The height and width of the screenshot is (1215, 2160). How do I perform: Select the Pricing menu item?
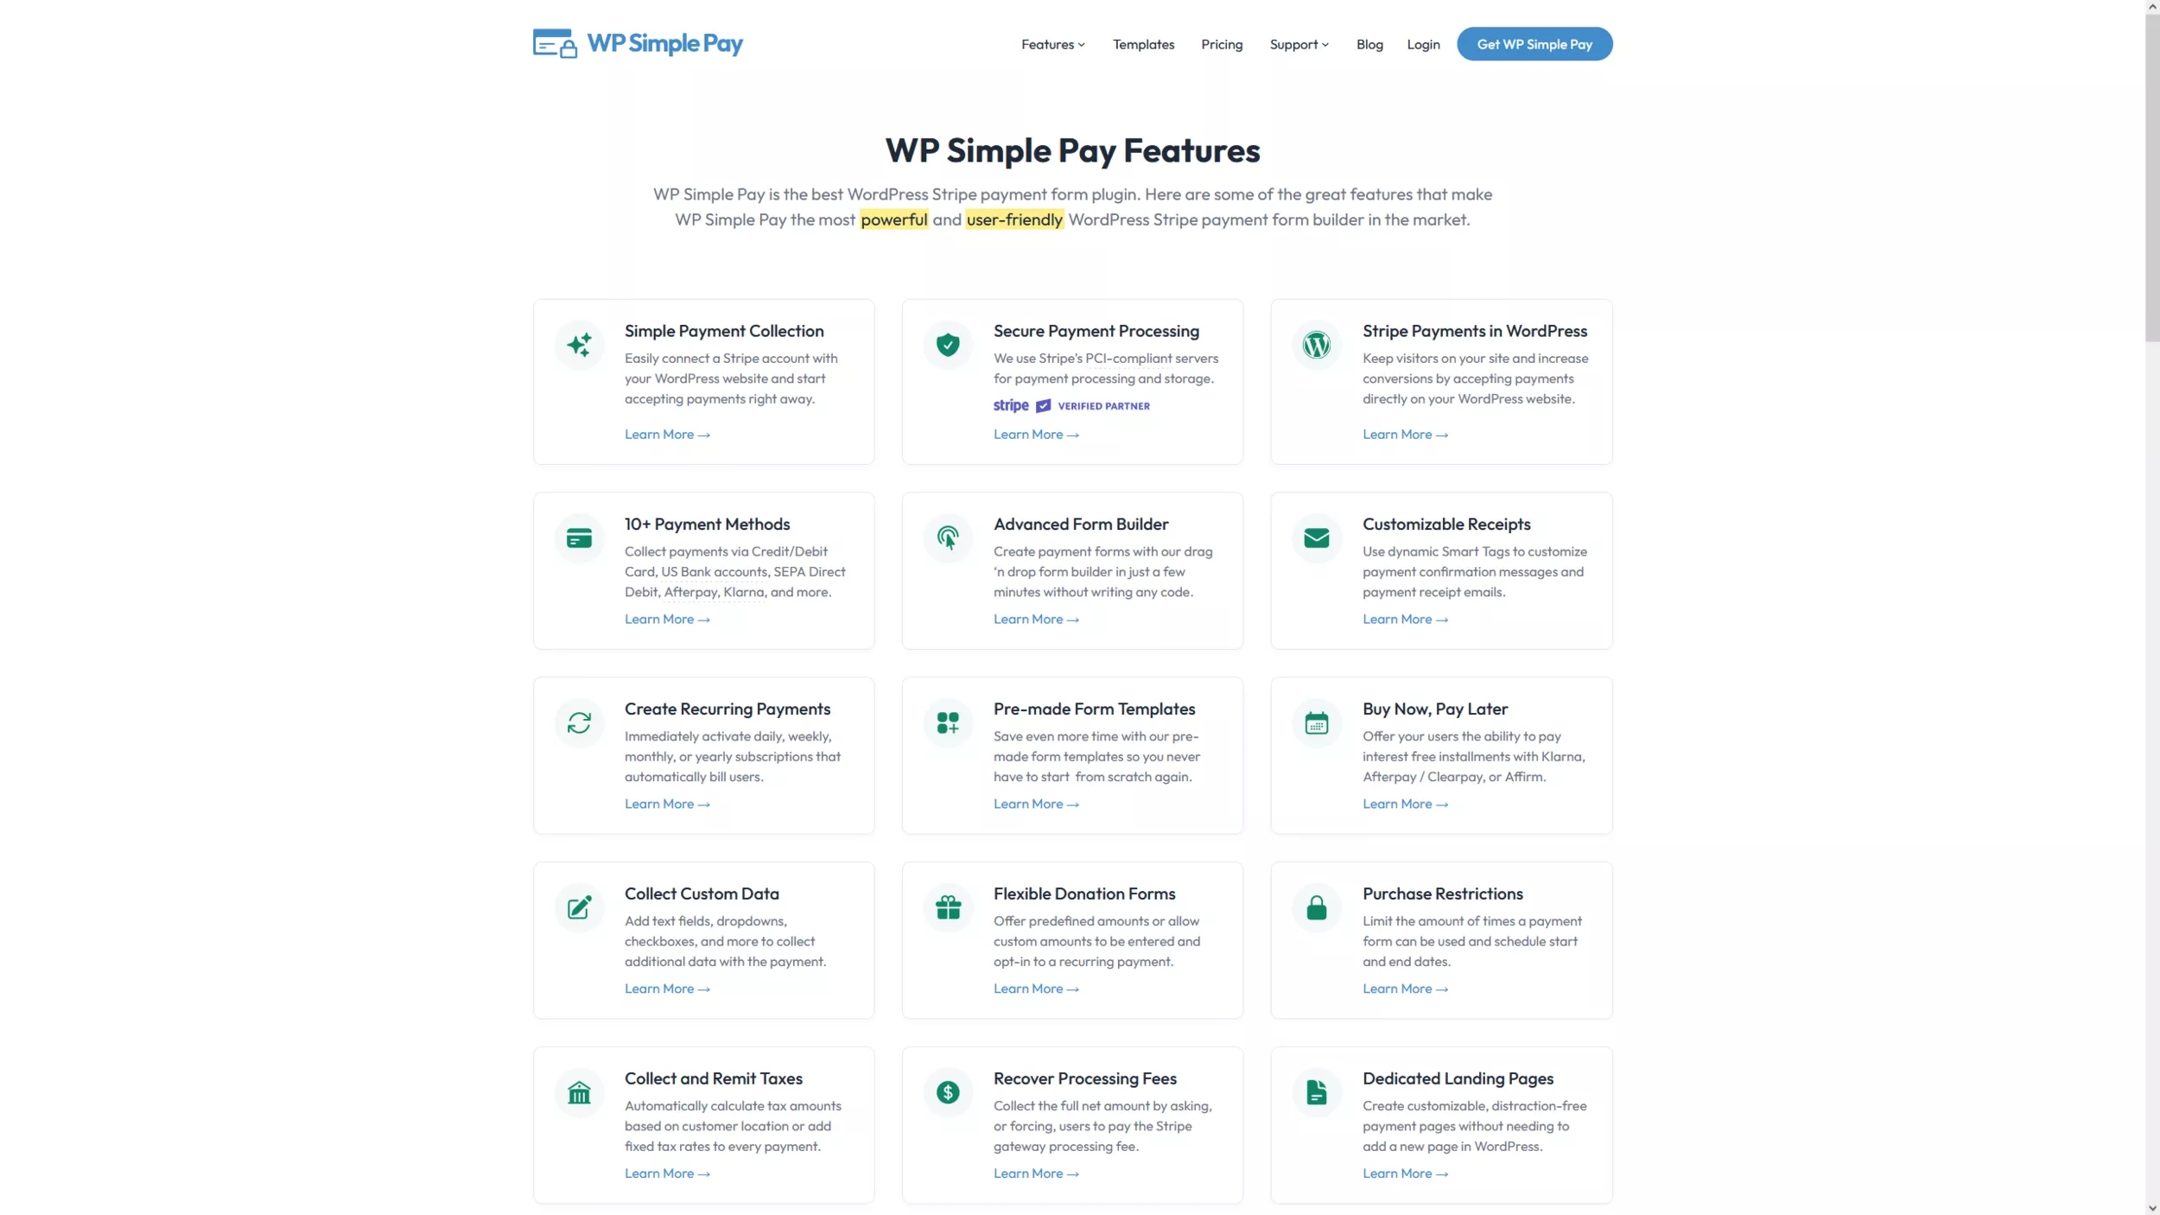tap(1221, 43)
